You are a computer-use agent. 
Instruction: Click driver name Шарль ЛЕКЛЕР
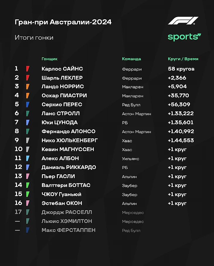click(x=62, y=78)
